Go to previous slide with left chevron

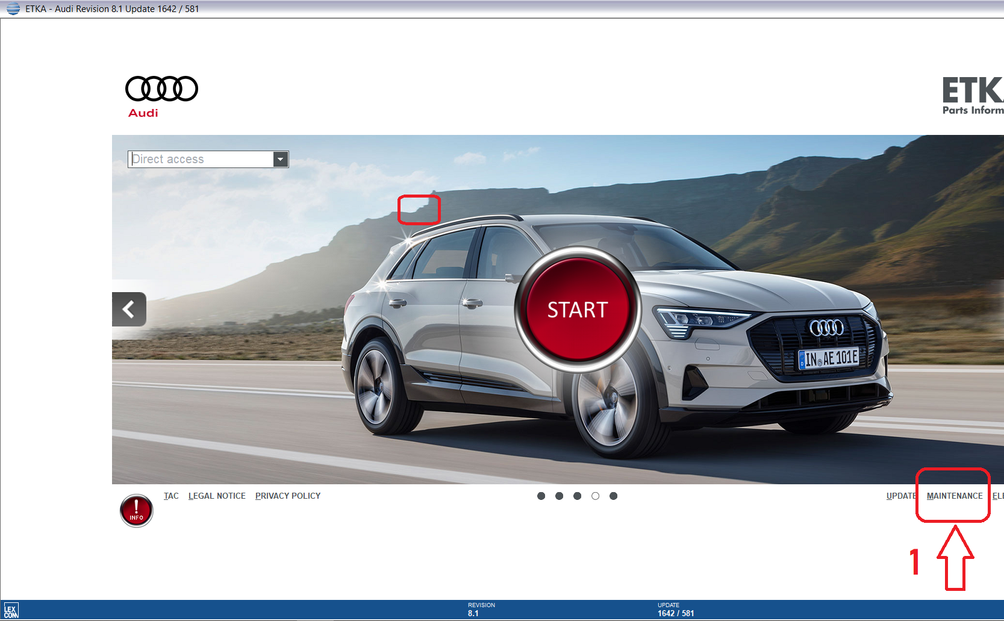129,309
